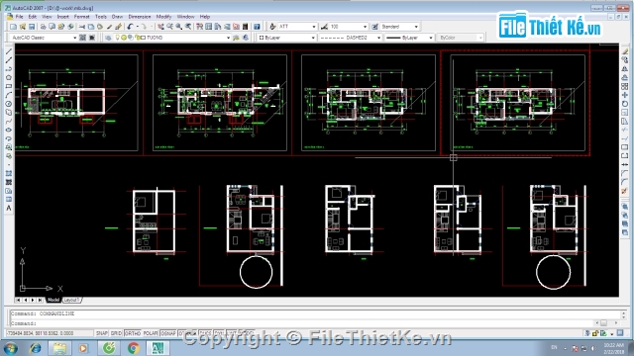Click the Zoom Realtime magnifier icon
Image resolution: width=634 pixels, height=356 pixels.
click(178, 27)
